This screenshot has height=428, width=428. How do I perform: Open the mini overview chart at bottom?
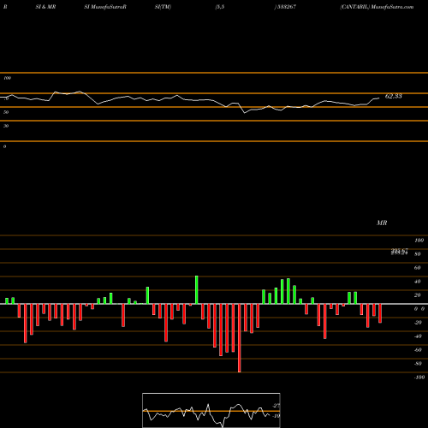211,410
